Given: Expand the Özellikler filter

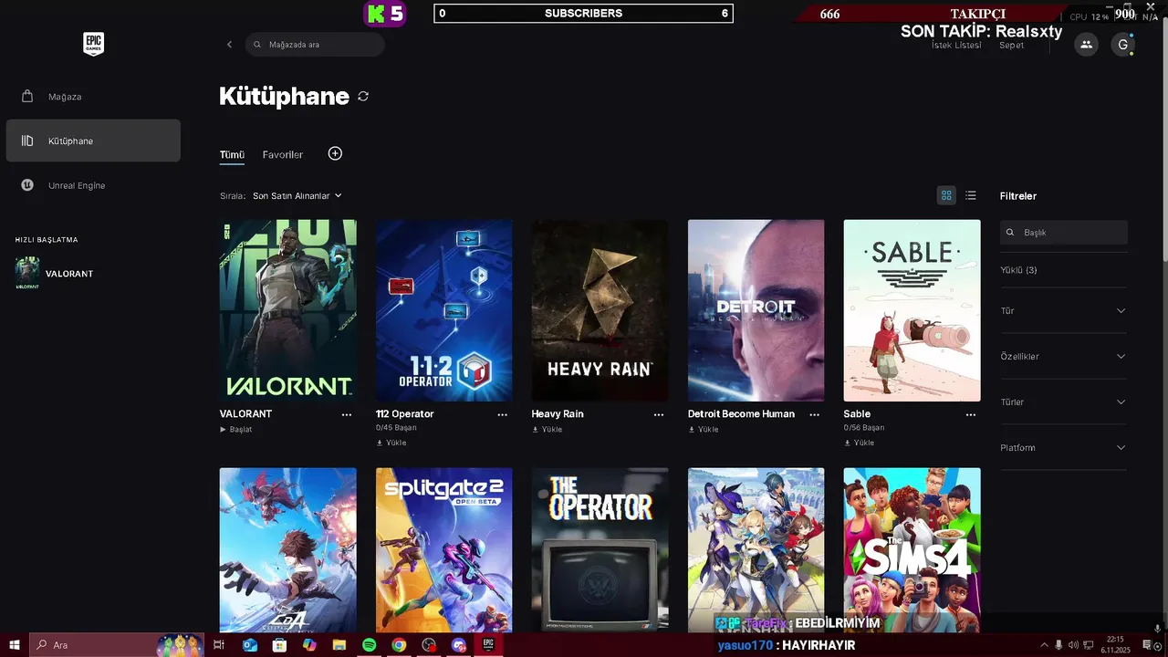Looking at the screenshot, I should coord(1063,356).
